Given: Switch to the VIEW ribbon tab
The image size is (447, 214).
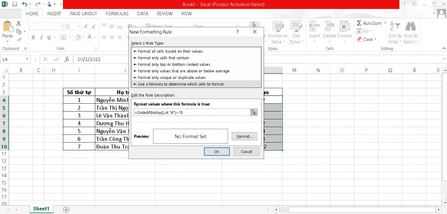Looking at the screenshot, I should pos(186,14).
